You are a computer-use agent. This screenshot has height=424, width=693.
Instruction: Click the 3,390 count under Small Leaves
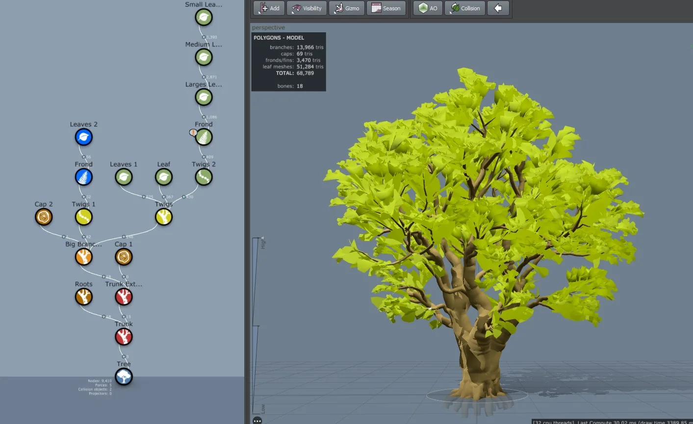click(211, 37)
